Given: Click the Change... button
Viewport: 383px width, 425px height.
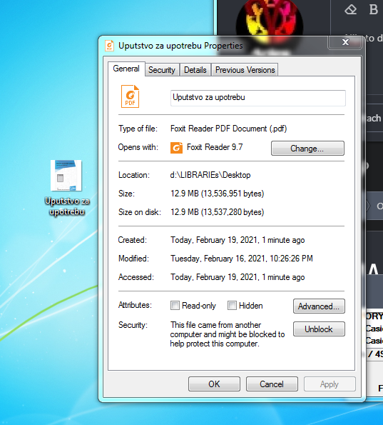Looking at the screenshot, I should pyautogui.click(x=307, y=149).
